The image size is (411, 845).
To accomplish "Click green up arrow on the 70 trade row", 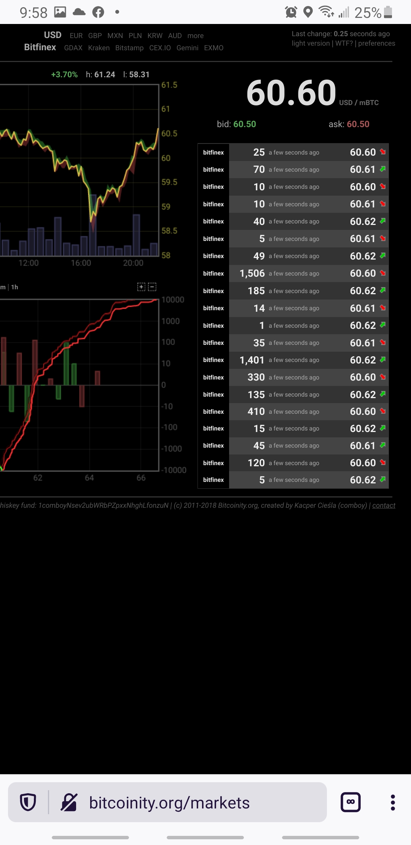I will [x=383, y=169].
